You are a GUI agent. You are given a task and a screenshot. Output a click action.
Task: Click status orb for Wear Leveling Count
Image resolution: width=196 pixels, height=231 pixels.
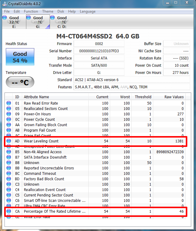(9, 141)
